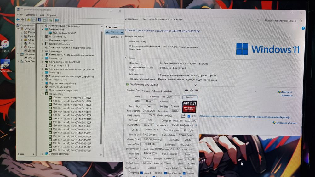Select the Дисковые устройства category
The width and height of the screenshot is (315, 177).
[61, 40]
